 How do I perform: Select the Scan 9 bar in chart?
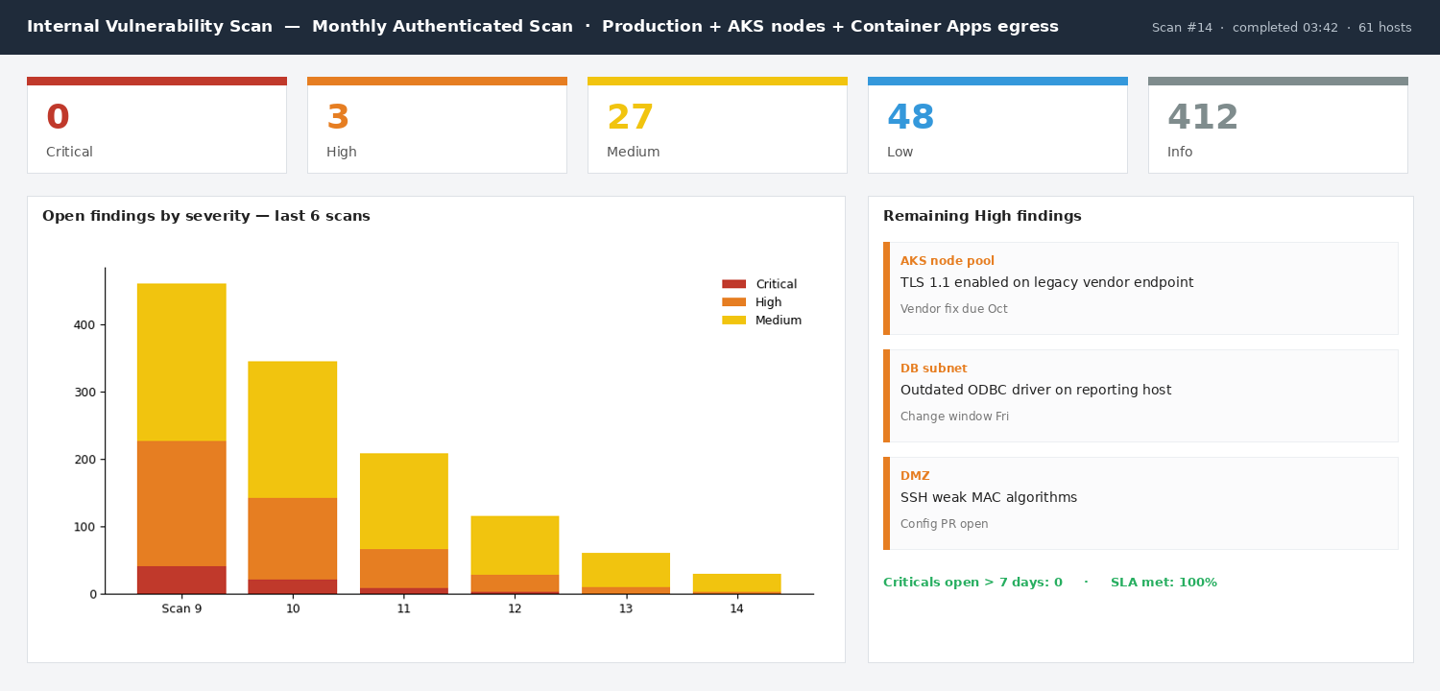click(x=181, y=439)
